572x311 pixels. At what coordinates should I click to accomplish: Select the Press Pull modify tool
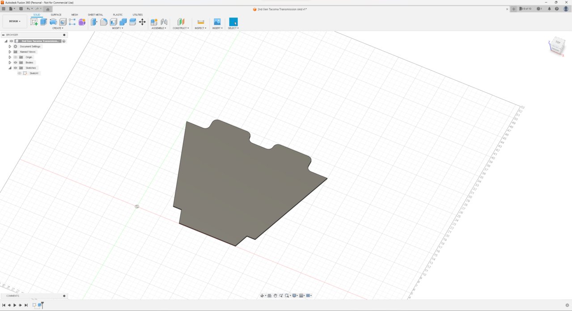tap(94, 22)
